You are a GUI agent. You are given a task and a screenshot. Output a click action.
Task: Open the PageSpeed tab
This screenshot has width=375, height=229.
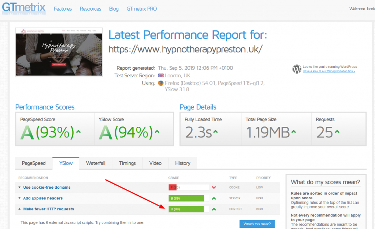coord(34,163)
